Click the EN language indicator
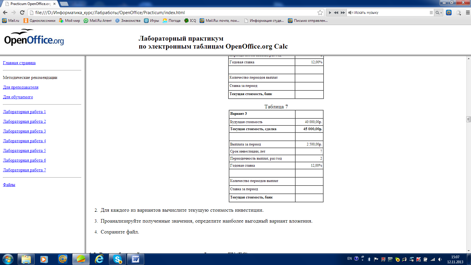Image resolution: width=471 pixels, height=265 pixels. click(x=349, y=259)
